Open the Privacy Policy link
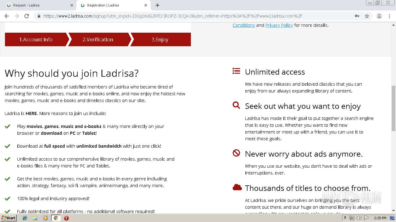The image size is (396, 222). (x=279, y=25)
